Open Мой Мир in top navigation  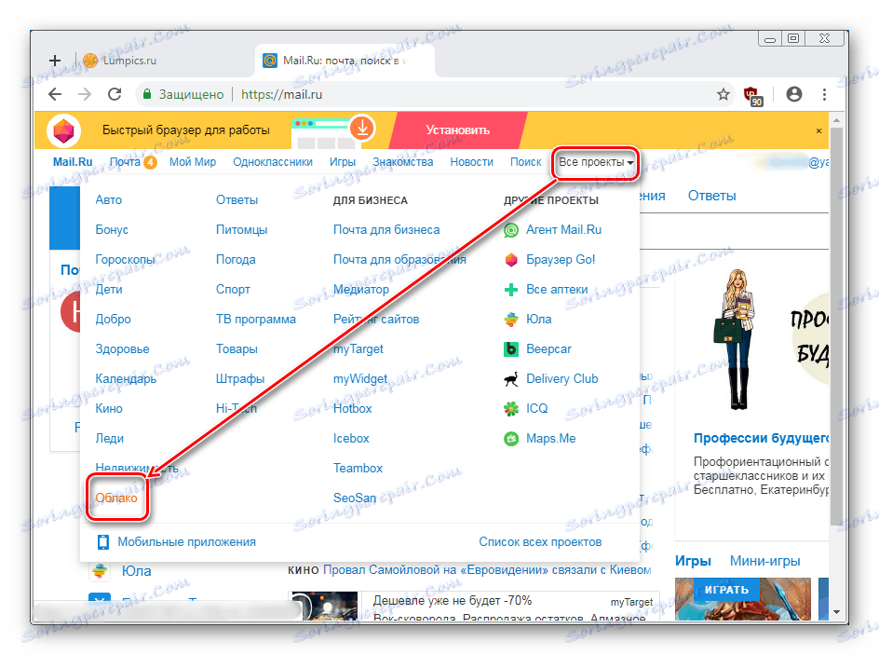pos(192,162)
